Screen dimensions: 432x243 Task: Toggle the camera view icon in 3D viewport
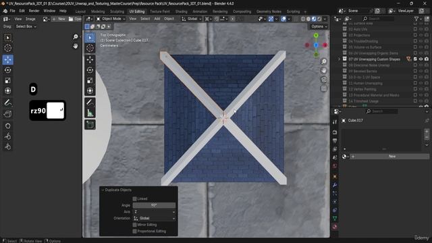point(324,80)
